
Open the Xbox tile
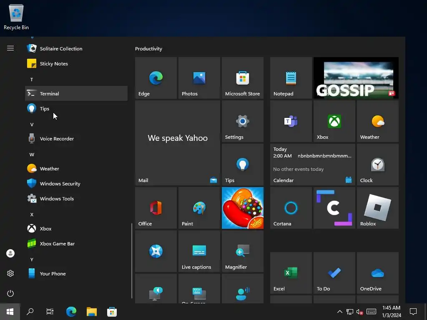[x=334, y=121]
